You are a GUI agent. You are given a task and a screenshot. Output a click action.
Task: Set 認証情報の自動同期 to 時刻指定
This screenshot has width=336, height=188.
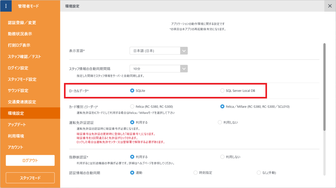tap(203, 173)
